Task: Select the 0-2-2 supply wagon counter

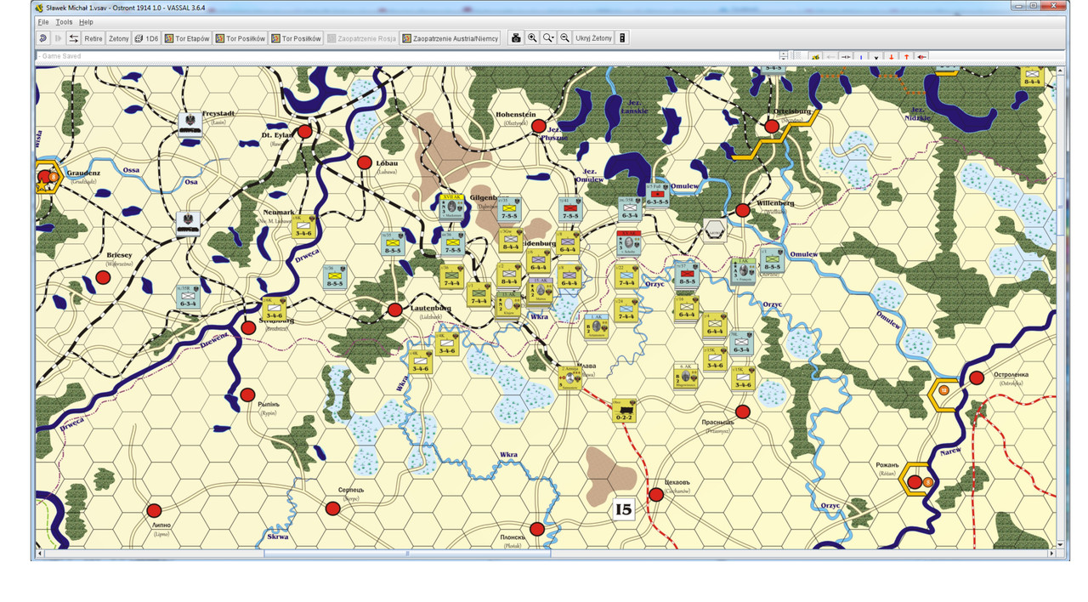Action: click(x=624, y=410)
